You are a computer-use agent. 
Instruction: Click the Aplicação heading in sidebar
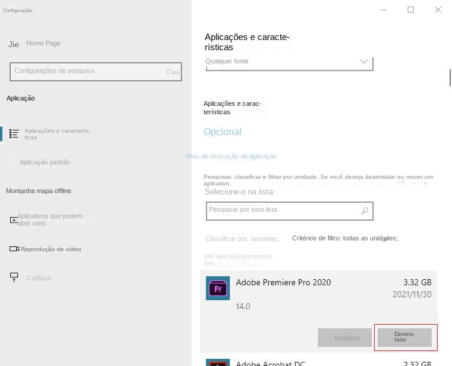(x=21, y=98)
